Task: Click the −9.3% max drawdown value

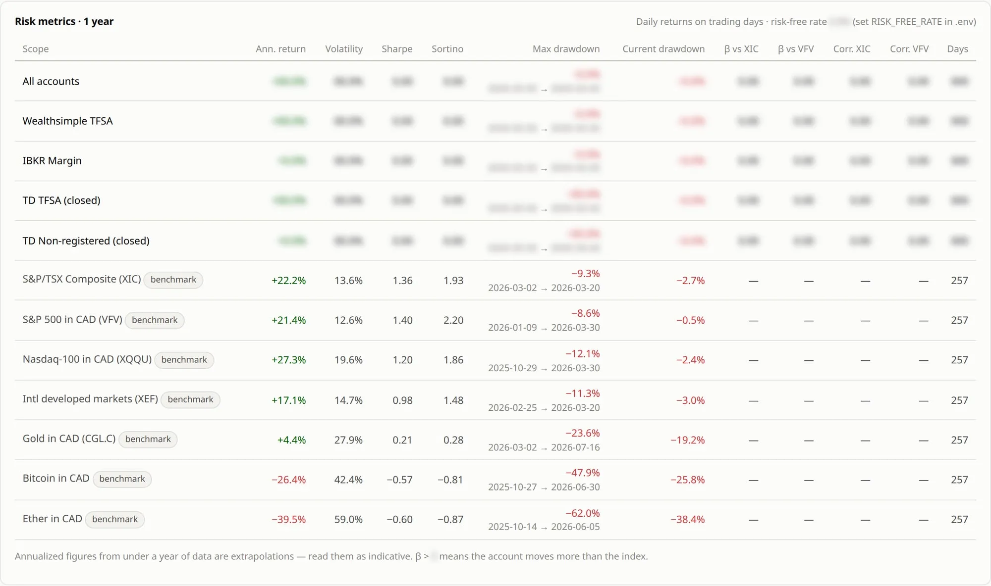Action: click(x=585, y=274)
